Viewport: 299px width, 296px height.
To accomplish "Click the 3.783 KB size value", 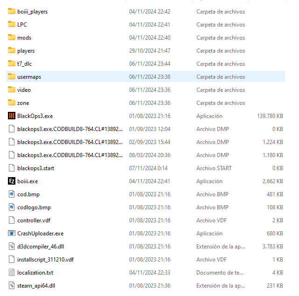I will click(273, 247).
